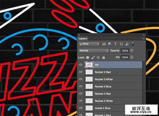Select layer name "Rocket 3 White"
This screenshot has width=159, height=116.
(x=104, y=79)
